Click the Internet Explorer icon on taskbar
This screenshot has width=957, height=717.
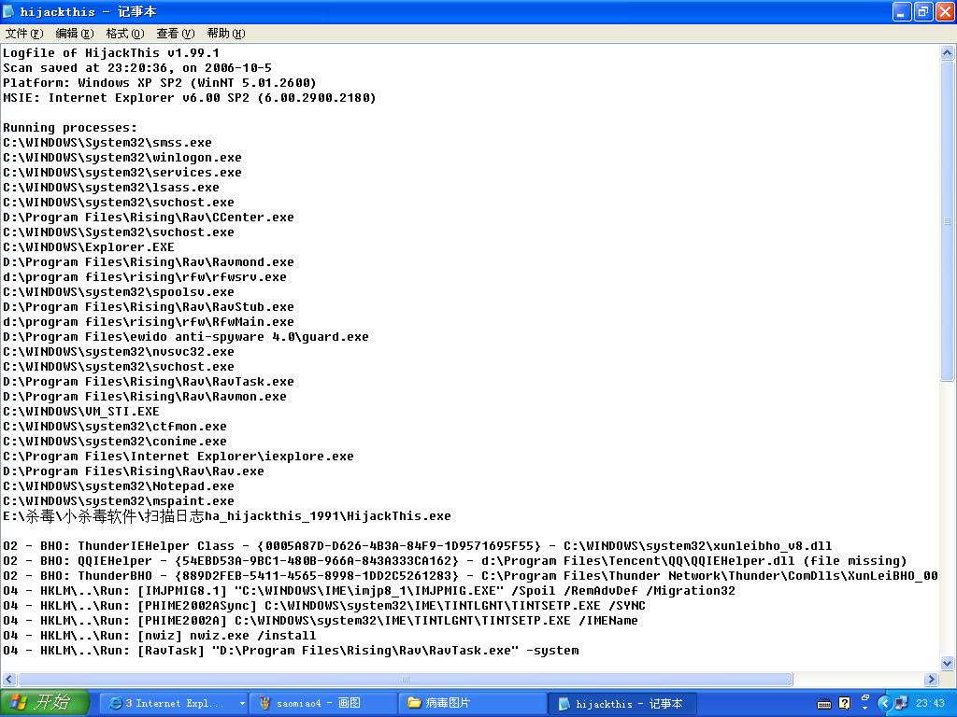click(x=115, y=703)
